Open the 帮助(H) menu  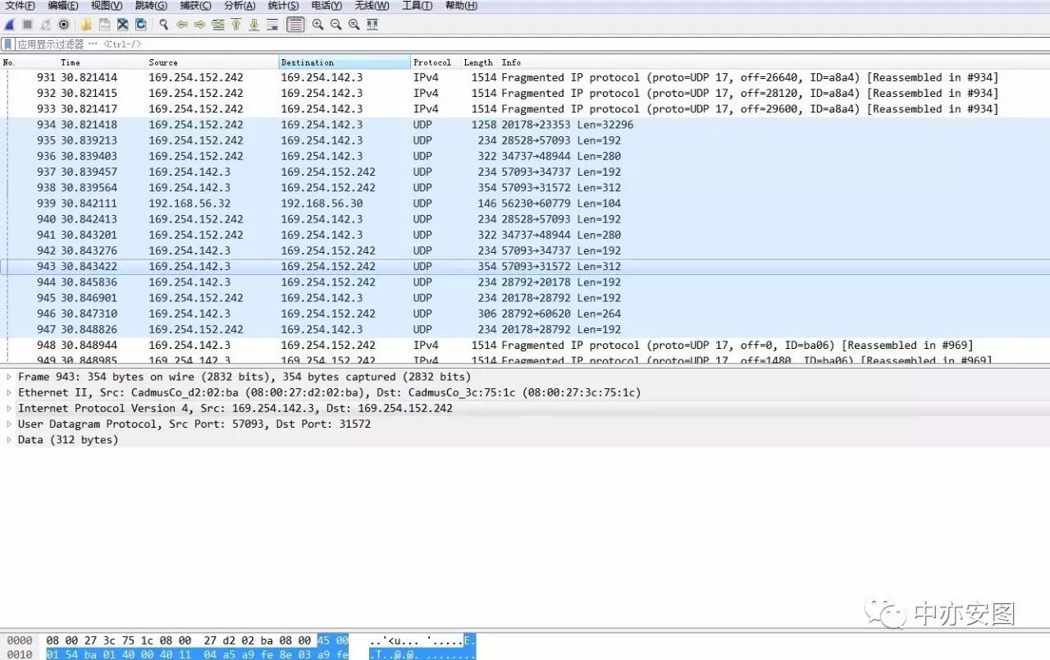click(461, 6)
